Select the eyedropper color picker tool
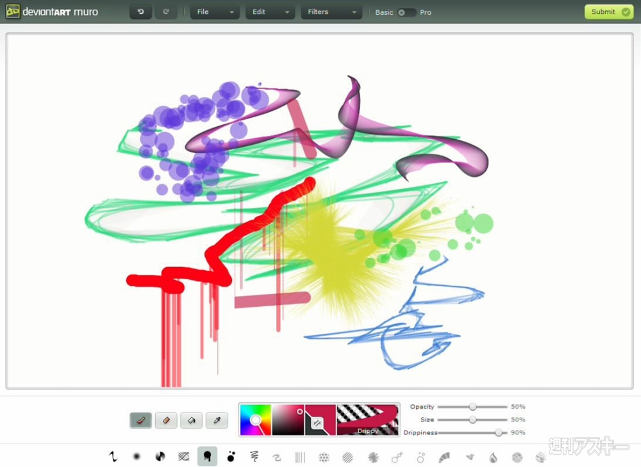The width and height of the screenshot is (641, 467). click(217, 420)
